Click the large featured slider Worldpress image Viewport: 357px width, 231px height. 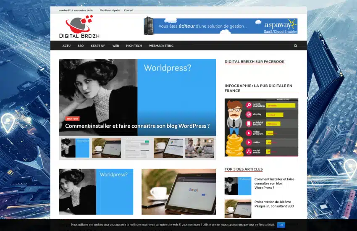pyautogui.click(x=137, y=97)
